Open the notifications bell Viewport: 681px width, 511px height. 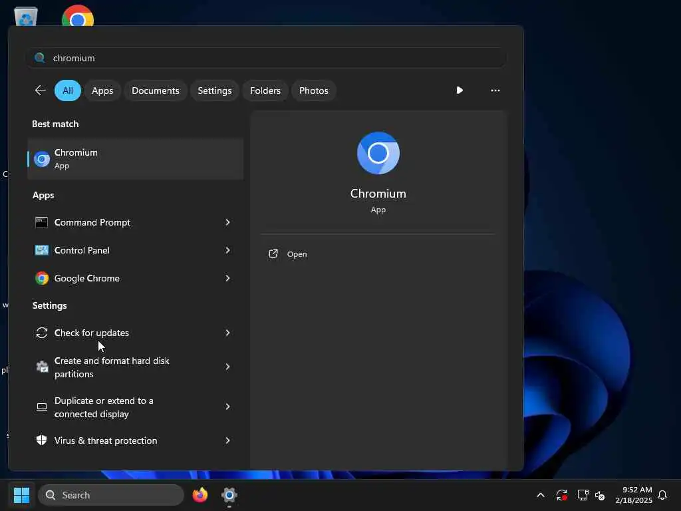point(662,495)
